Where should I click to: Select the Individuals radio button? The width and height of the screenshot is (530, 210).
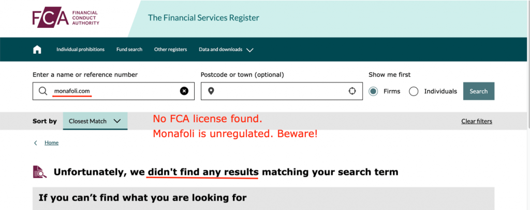(414, 91)
